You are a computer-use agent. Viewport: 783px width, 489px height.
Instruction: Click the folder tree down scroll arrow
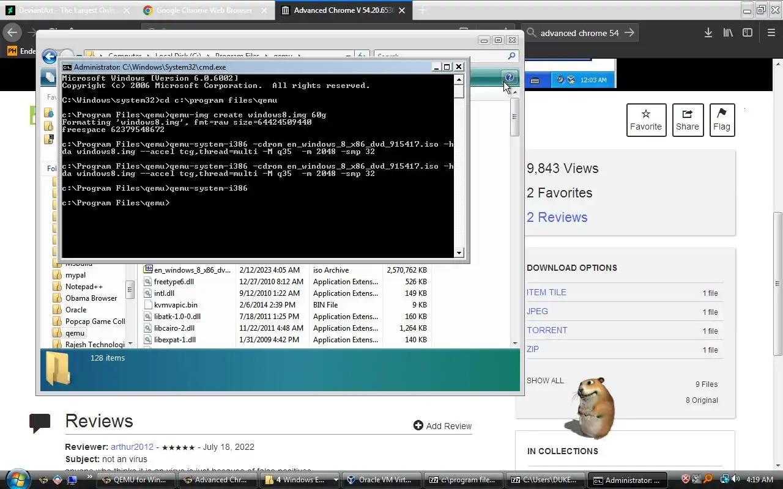coord(130,344)
